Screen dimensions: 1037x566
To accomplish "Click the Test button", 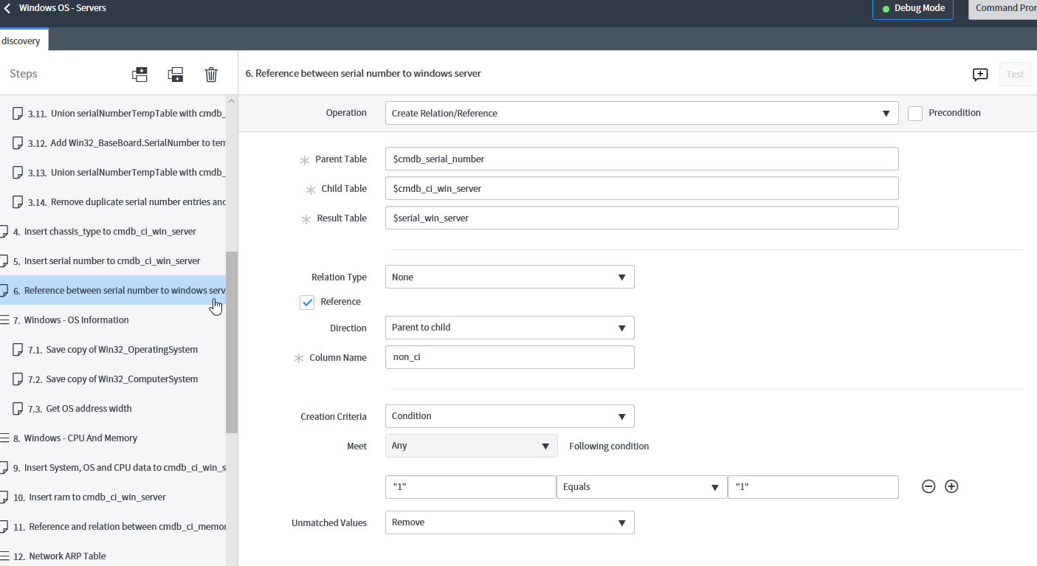I will click(x=1015, y=74).
